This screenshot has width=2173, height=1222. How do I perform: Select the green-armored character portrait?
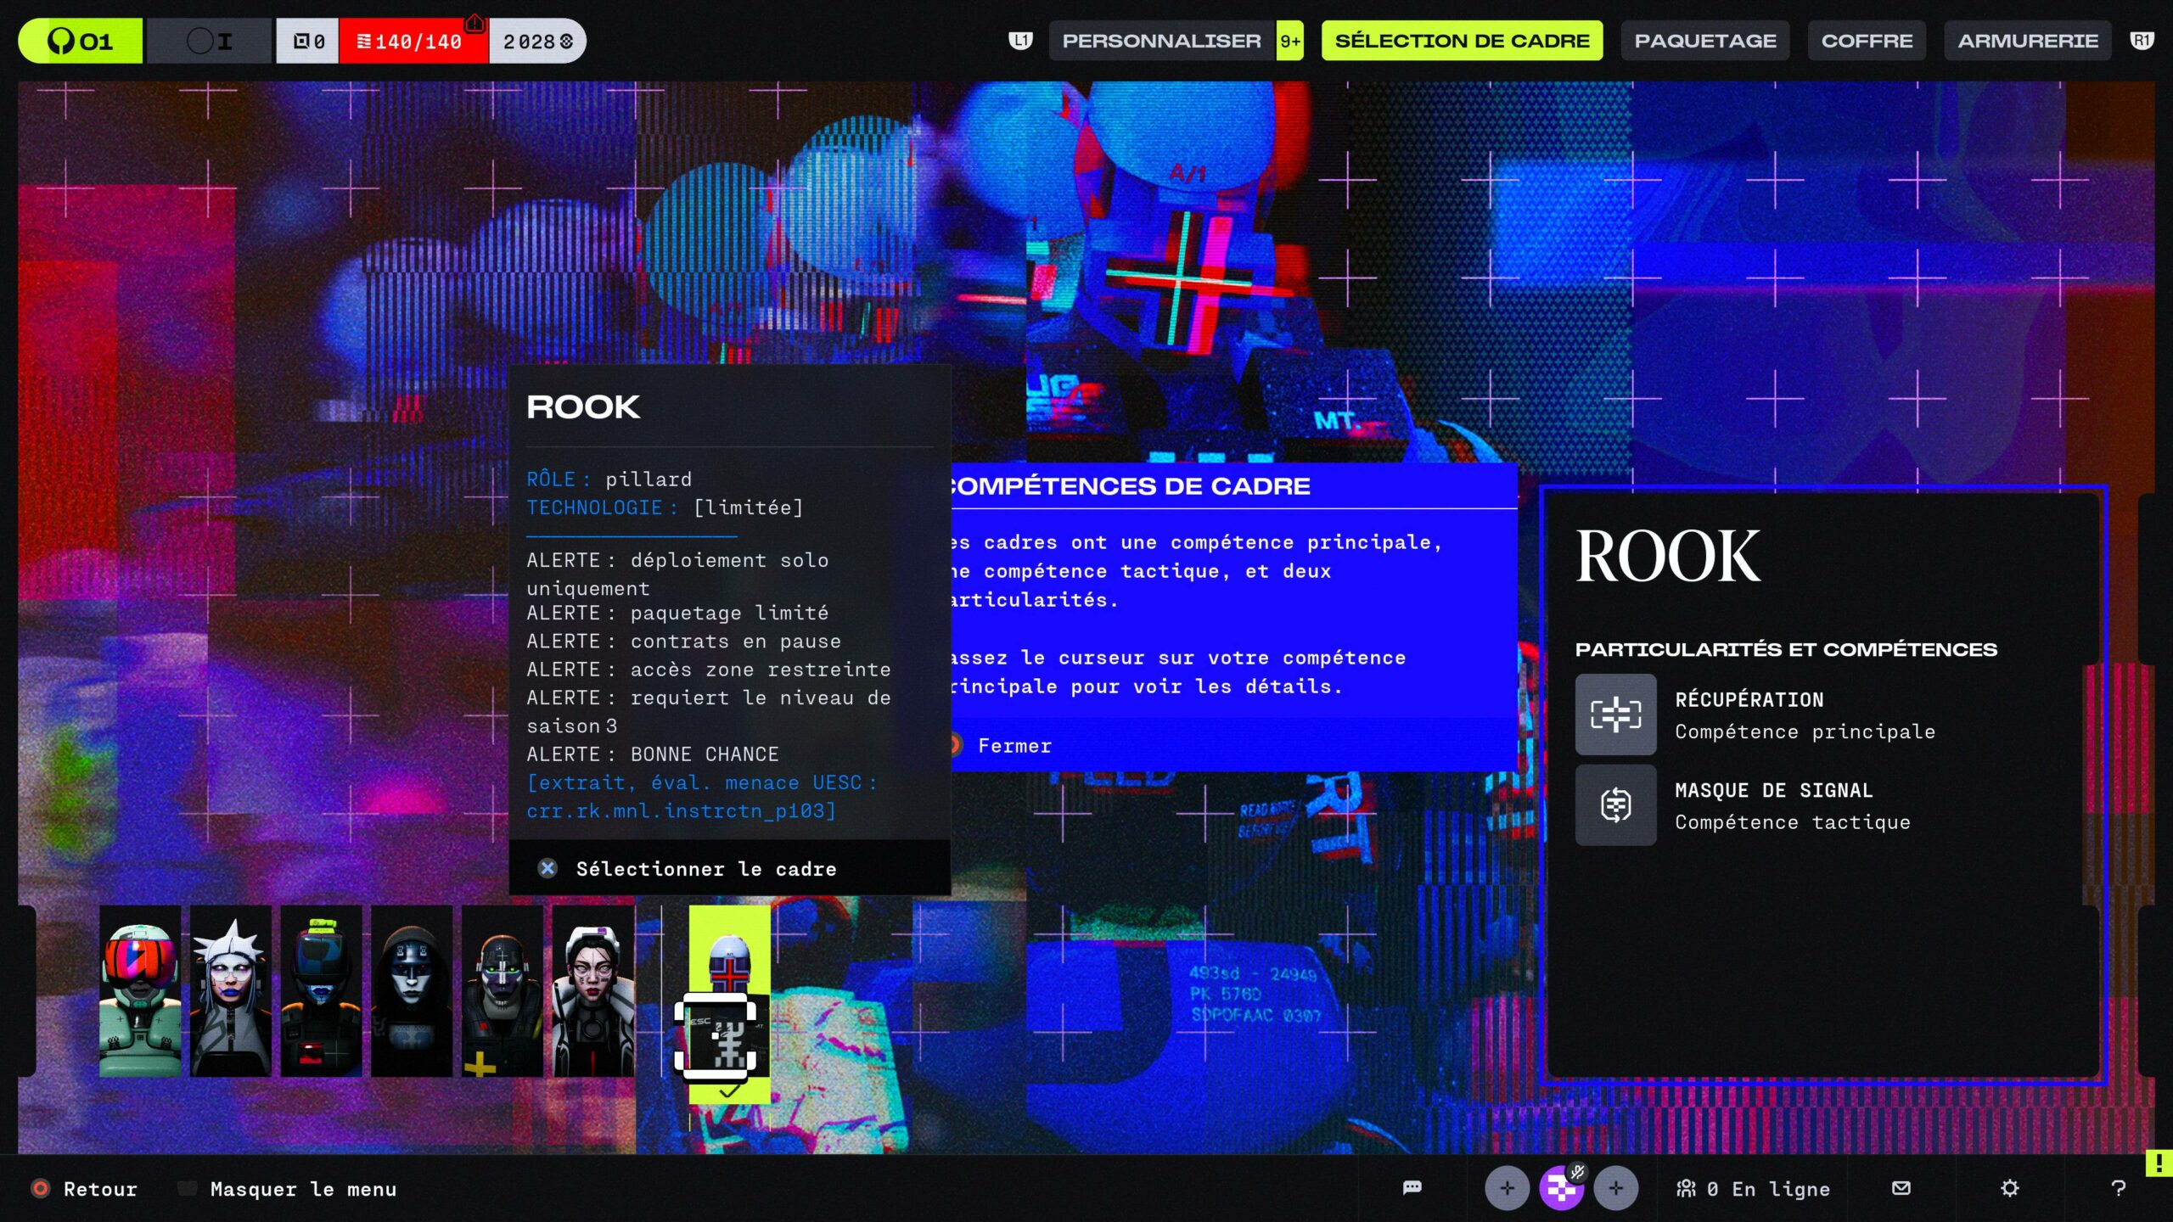coord(140,991)
